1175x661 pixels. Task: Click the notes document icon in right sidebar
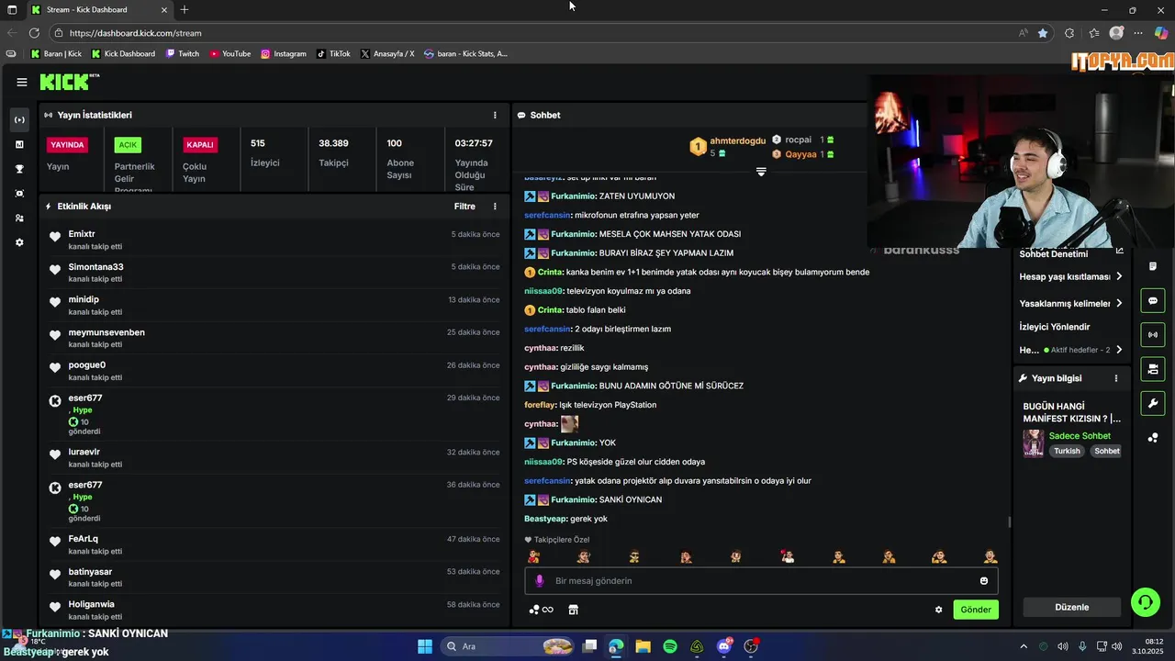(1153, 266)
